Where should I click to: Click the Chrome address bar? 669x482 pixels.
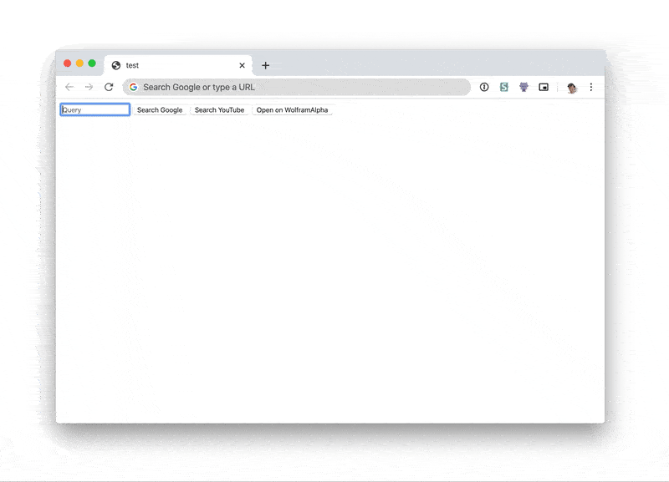click(x=297, y=87)
